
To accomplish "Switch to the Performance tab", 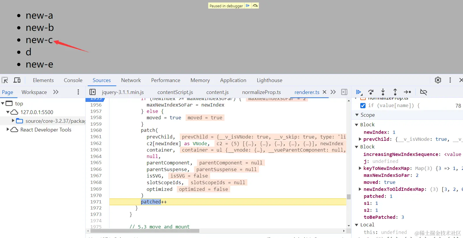I will pos(166,80).
